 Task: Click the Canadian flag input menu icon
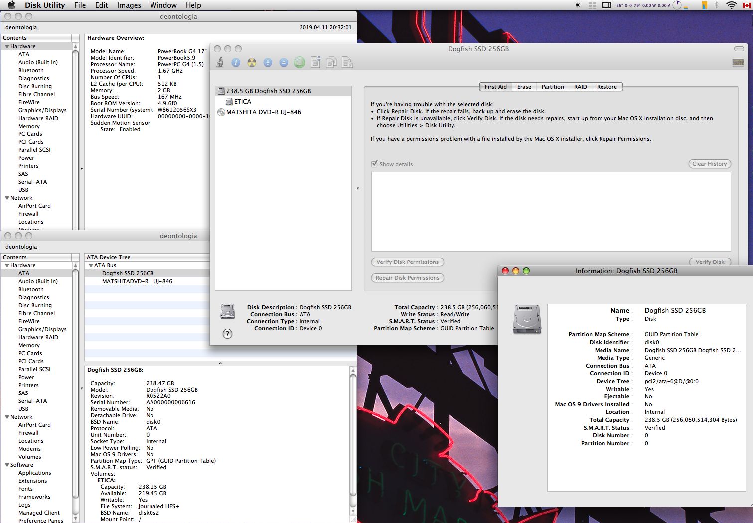tap(747, 5)
